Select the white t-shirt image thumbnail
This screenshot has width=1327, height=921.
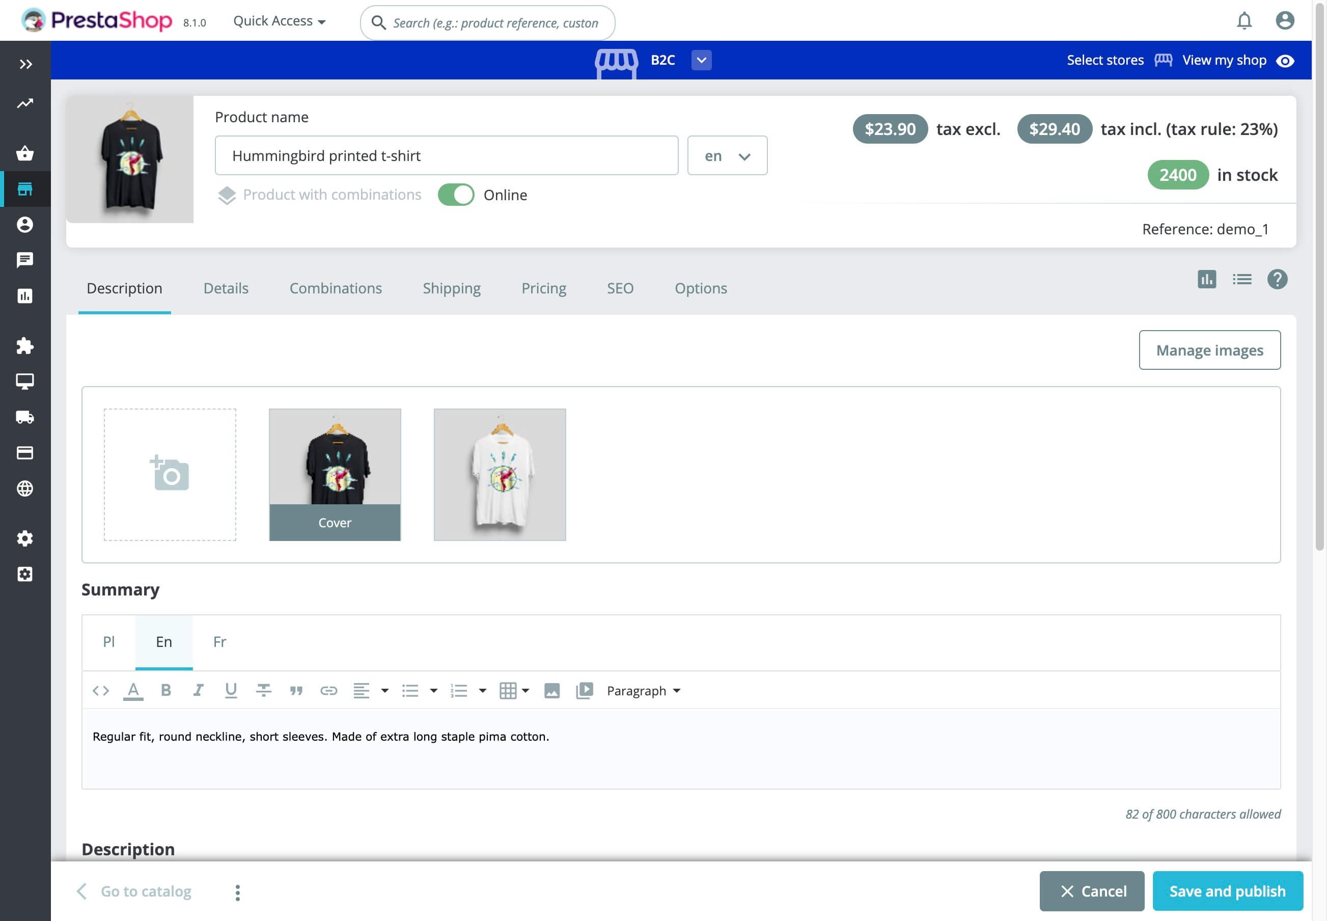500,474
